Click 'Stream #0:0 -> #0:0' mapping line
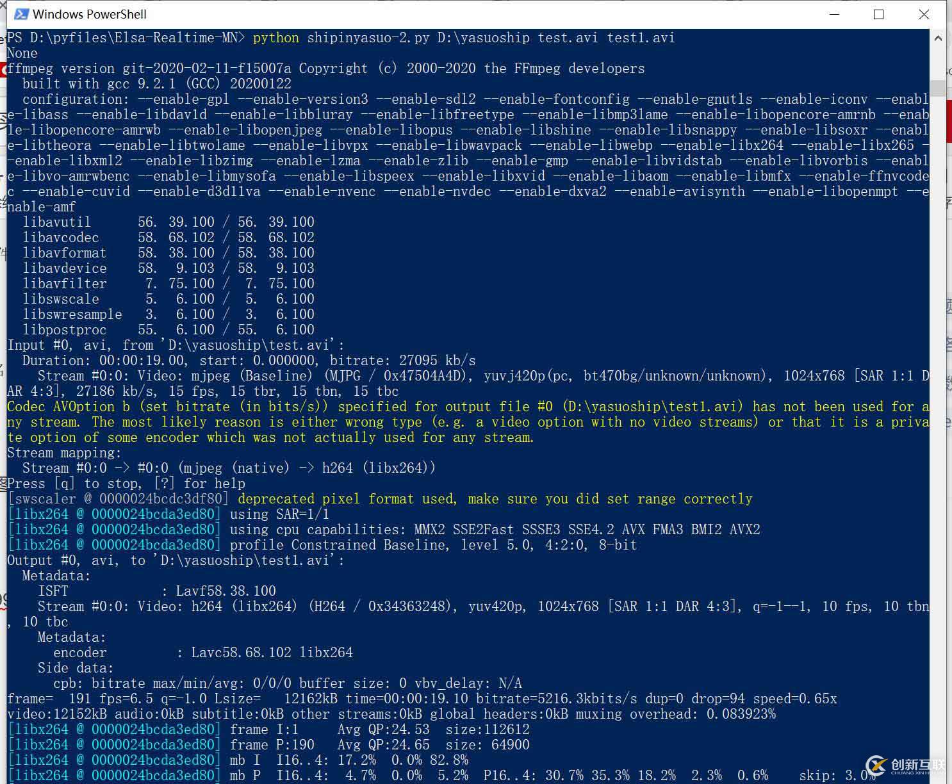952x784 pixels. pos(229,468)
